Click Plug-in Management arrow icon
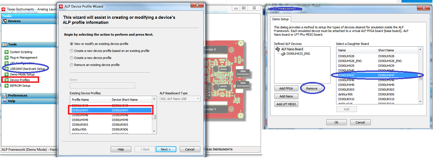The image size is (435, 160). point(6,58)
